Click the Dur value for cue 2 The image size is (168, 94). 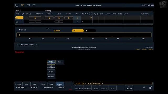[77, 22]
